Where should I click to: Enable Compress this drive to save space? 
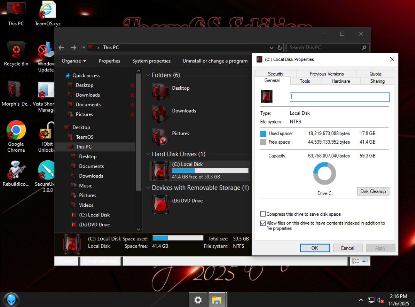(x=263, y=214)
